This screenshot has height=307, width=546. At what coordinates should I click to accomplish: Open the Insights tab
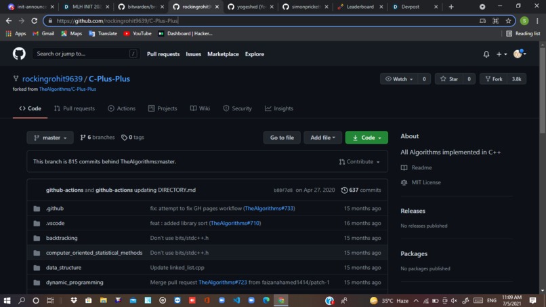coord(279,108)
